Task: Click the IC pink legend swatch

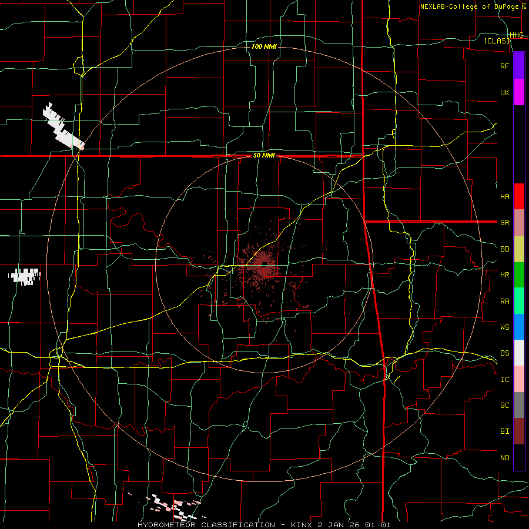Action: pyautogui.click(x=519, y=379)
